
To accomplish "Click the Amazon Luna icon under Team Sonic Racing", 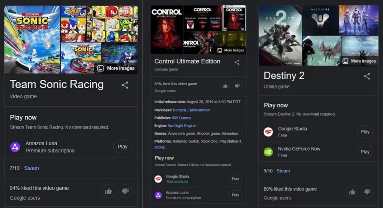I will pos(15,147).
